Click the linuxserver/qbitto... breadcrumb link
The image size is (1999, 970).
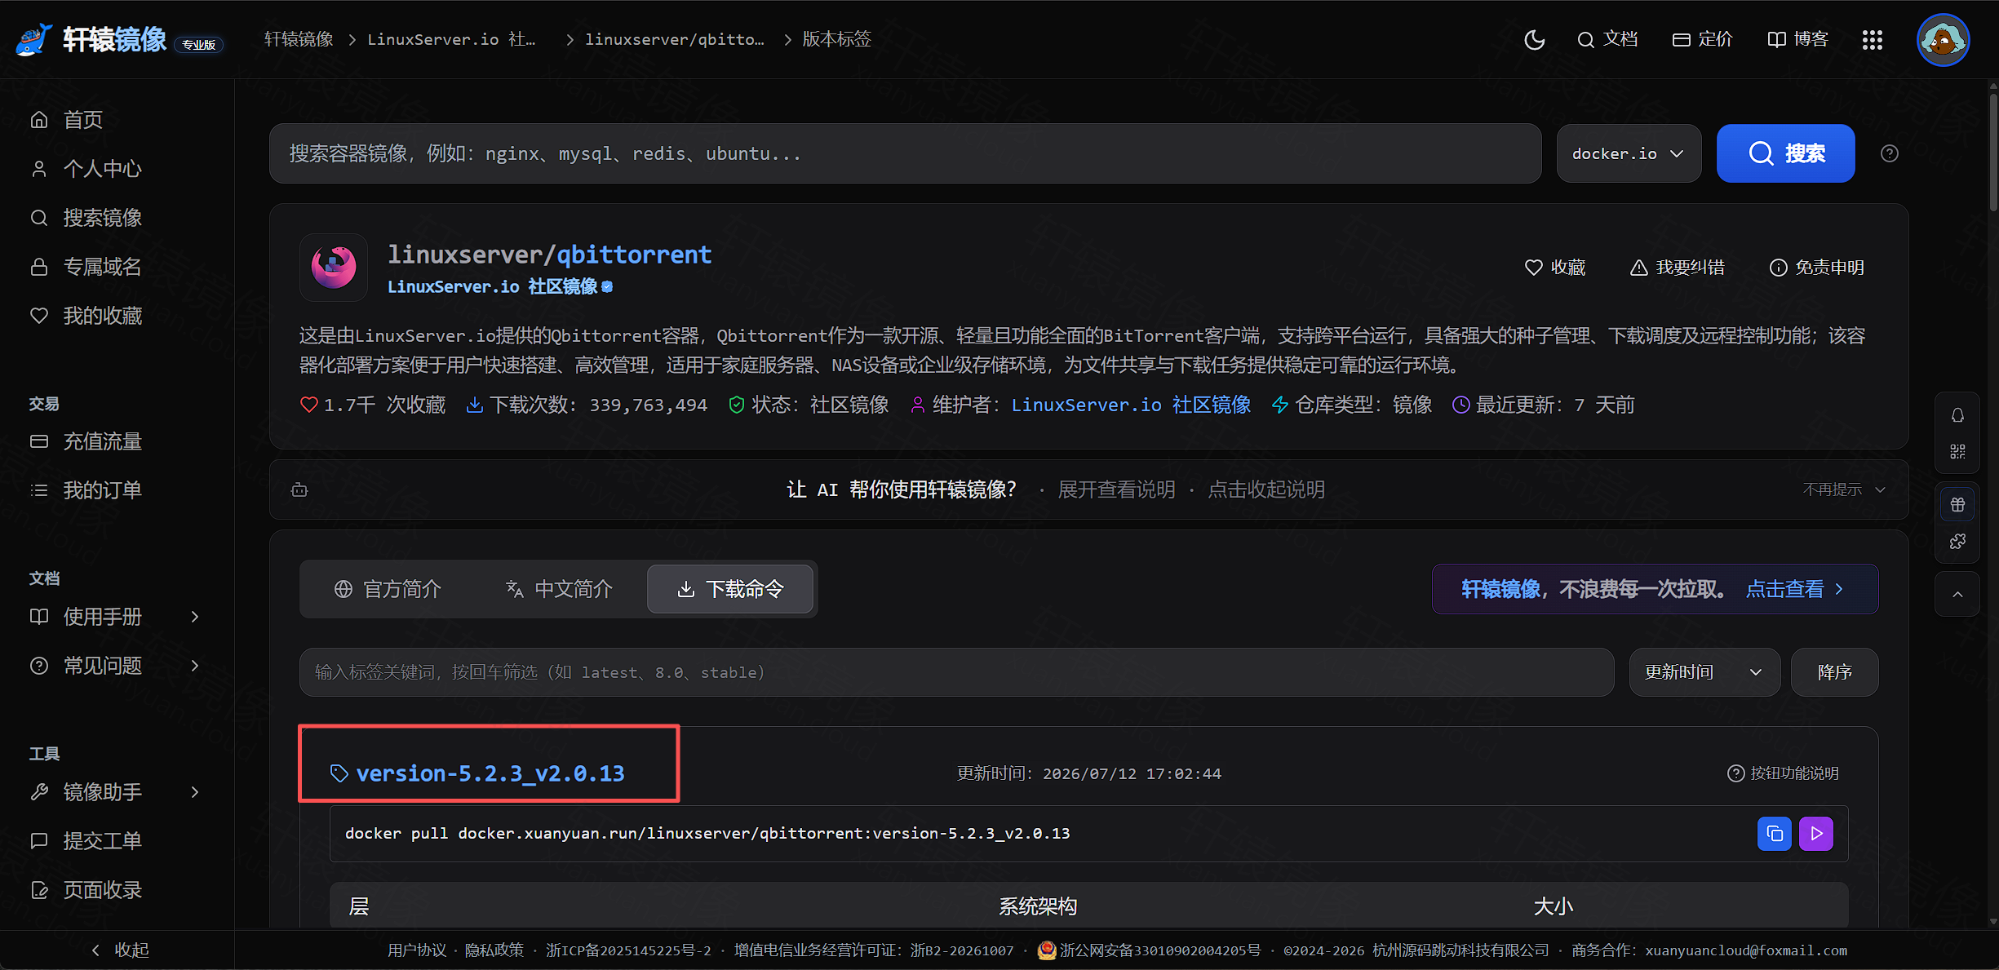(x=675, y=39)
